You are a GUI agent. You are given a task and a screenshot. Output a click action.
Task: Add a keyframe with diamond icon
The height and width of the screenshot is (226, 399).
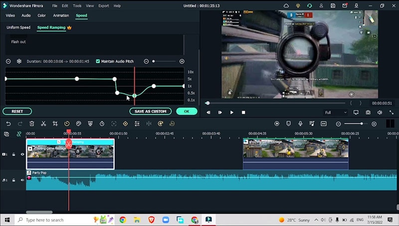coord(125,124)
